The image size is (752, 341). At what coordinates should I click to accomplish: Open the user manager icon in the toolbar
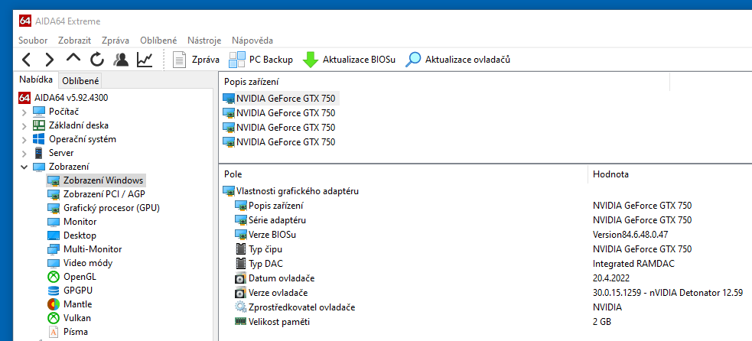coord(120,60)
